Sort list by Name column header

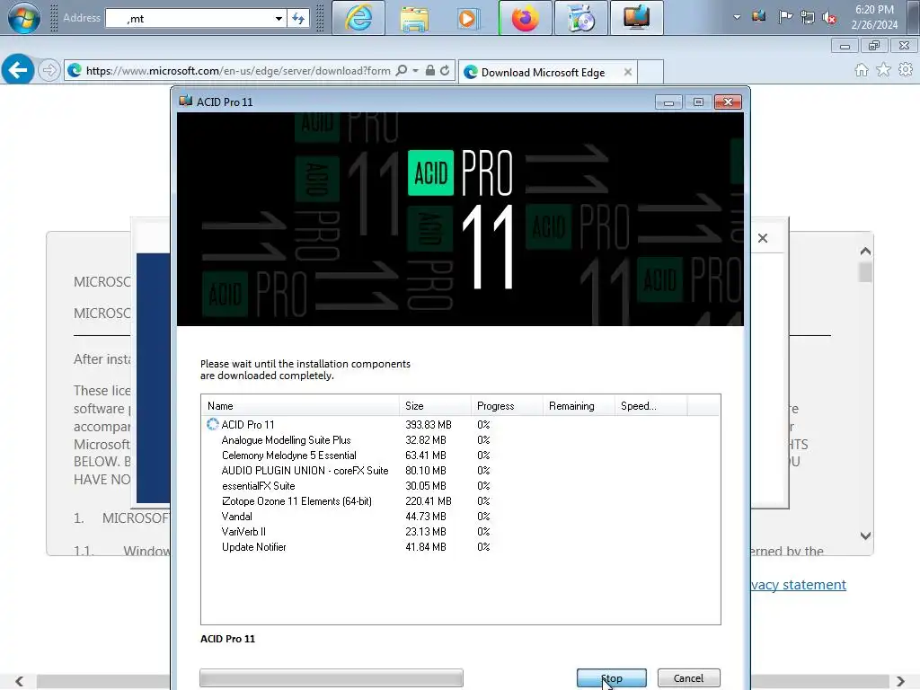coord(300,405)
